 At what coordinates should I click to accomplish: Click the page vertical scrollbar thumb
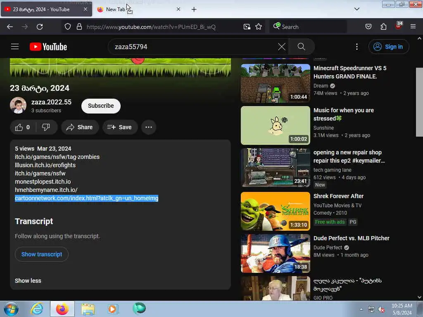pyautogui.click(x=419, y=102)
